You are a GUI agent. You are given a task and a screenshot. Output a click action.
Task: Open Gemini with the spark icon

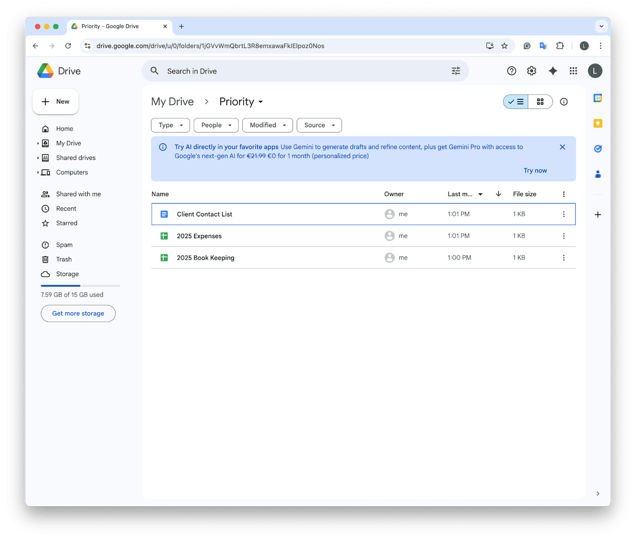pos(552,70)
